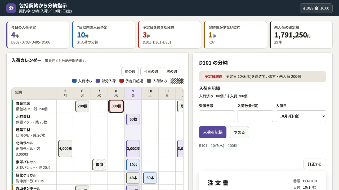The width and height of the screenshot is (339, 190).
Task: Focus the 入荷数量(個) input field
Action: pos(255,116)
